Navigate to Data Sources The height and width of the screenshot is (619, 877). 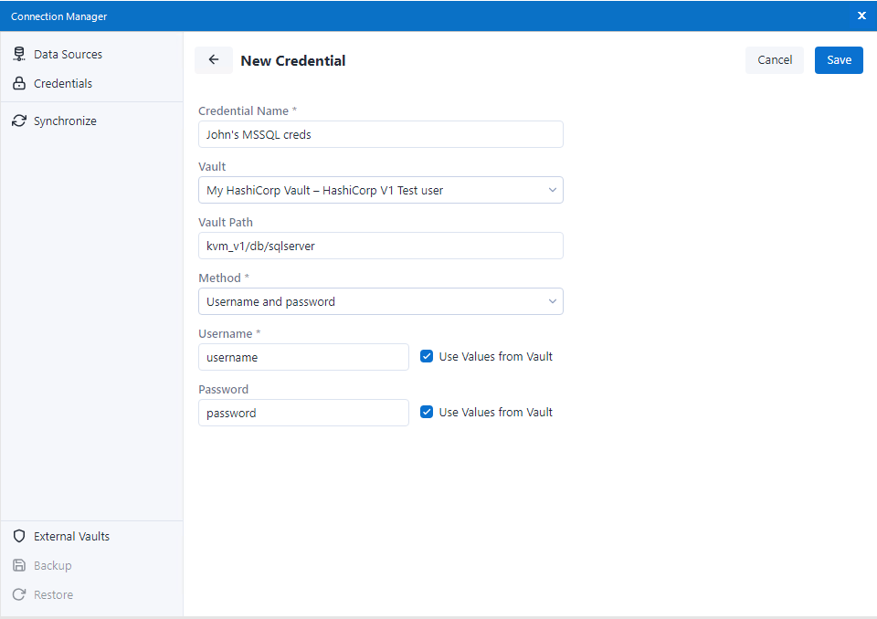(x=67, y=53)
